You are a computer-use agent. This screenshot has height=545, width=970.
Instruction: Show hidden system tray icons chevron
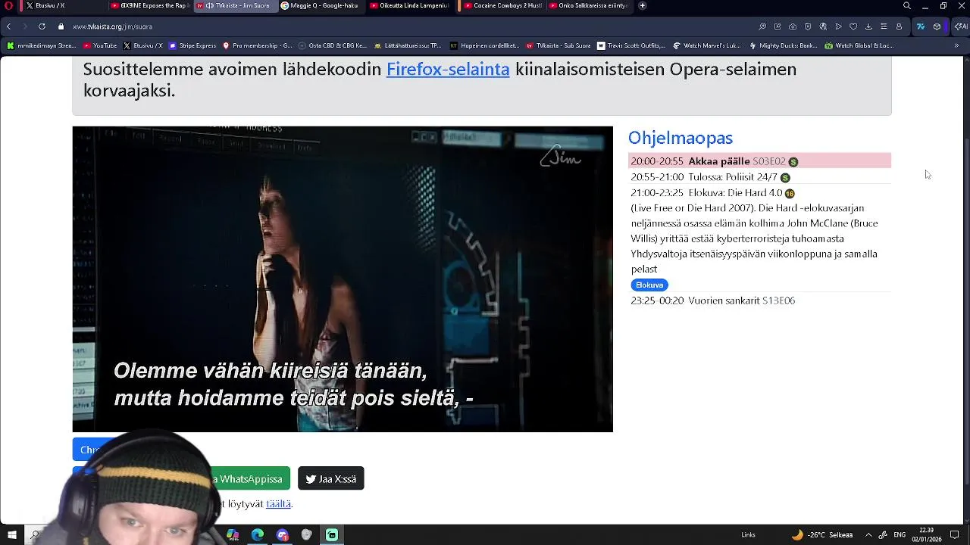tap(868, 534)
